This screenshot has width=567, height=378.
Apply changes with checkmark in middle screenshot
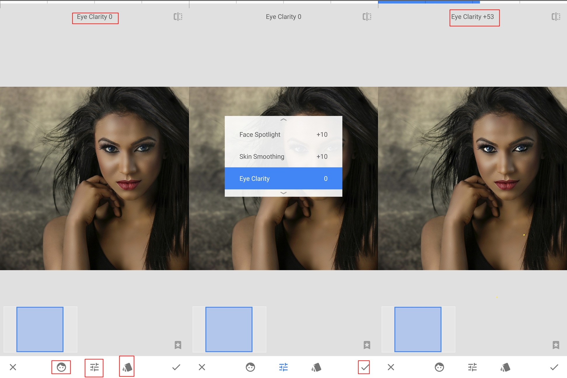pos(364,367)
